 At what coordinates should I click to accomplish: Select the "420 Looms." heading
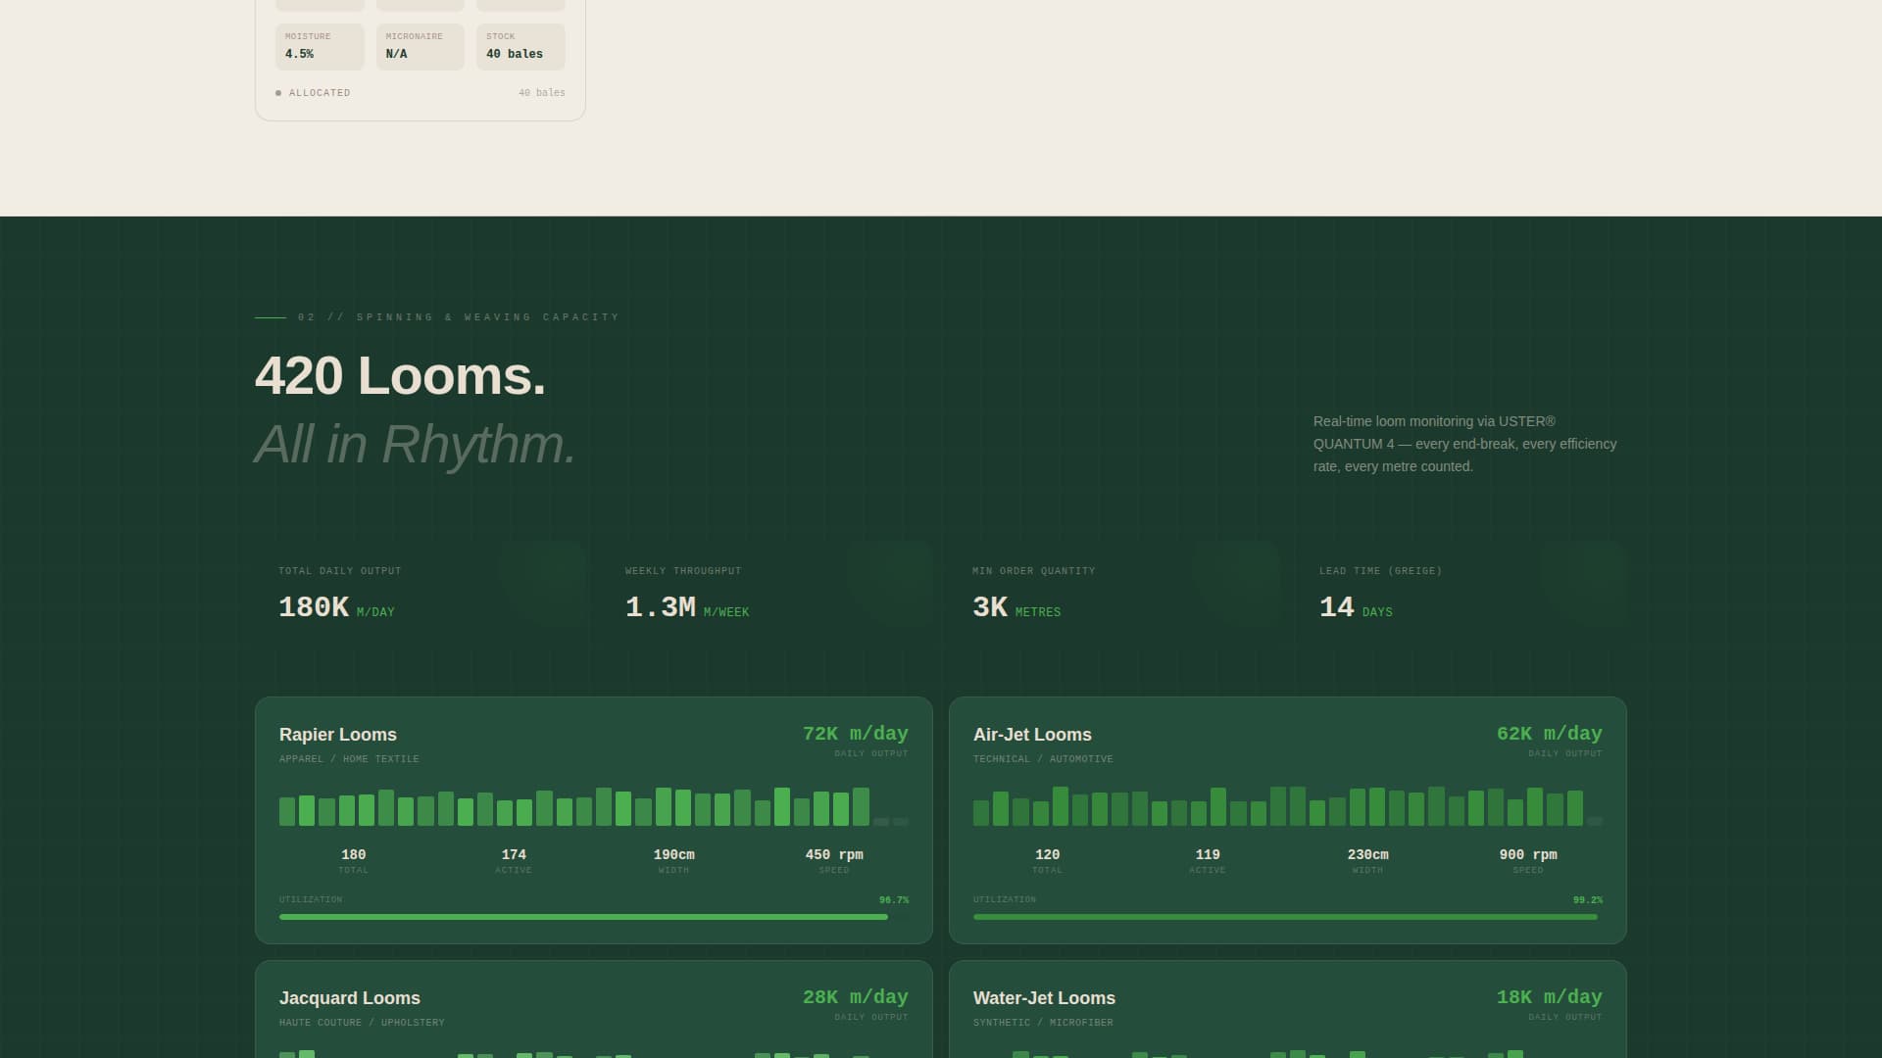[400, 376]
